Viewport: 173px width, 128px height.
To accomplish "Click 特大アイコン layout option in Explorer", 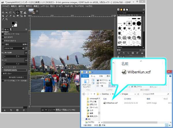I will 102,80.
